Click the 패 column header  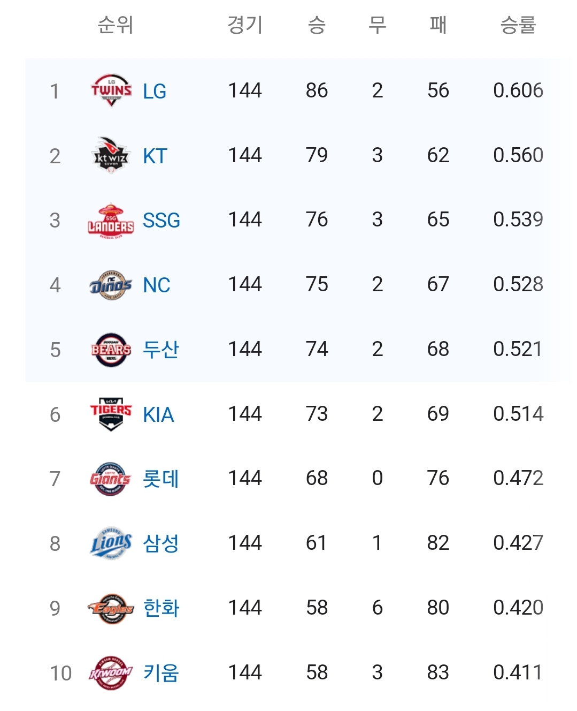tap(438, 25)
